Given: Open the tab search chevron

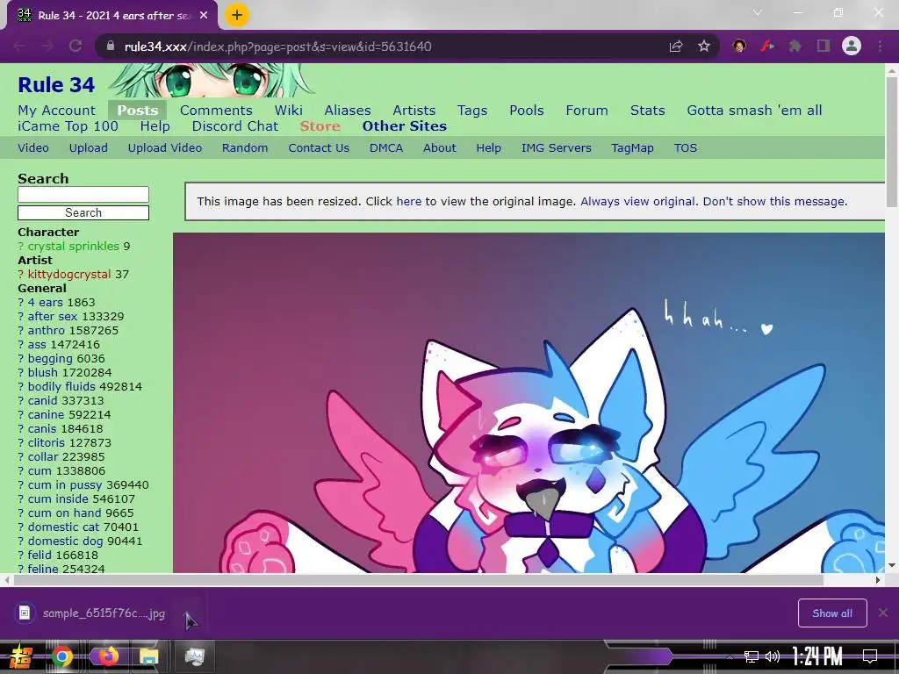Looking at the screenshot, I should pyautogui.click(x=758, y=12).
